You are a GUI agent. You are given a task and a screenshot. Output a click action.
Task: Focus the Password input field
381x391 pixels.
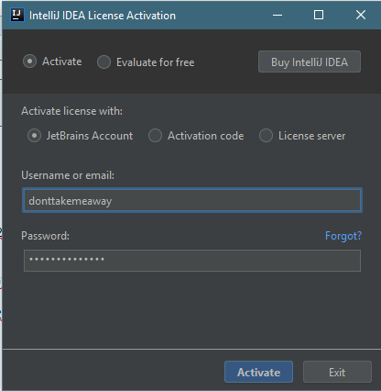(x=192, y=261)
